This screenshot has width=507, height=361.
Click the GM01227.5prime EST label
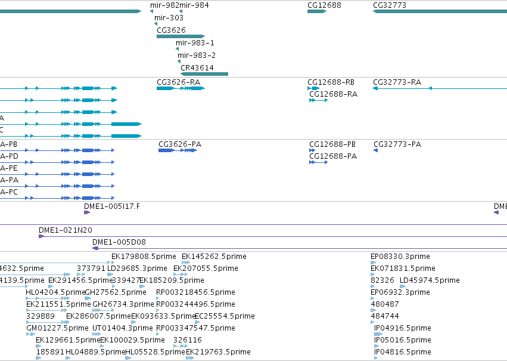[58, 328]
